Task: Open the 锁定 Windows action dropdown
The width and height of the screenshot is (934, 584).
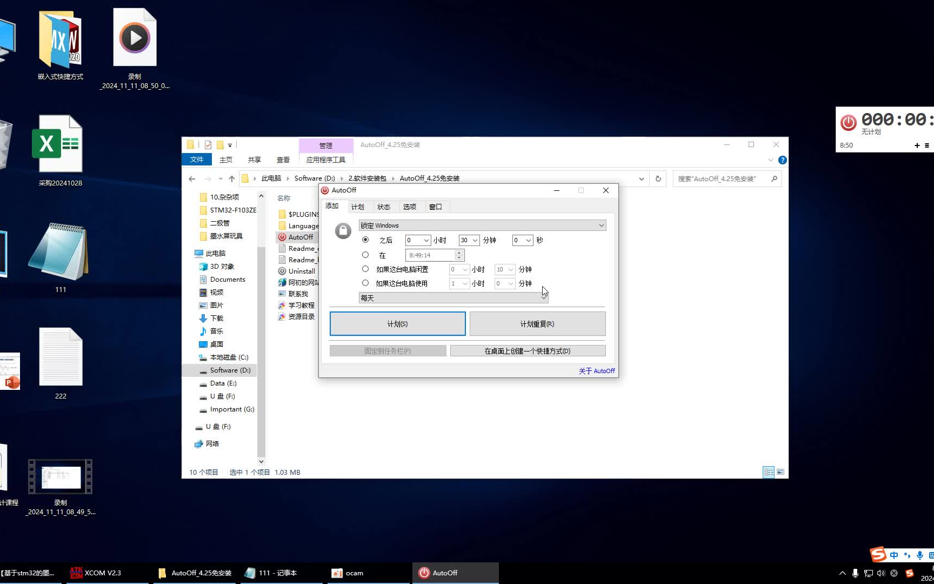Action: click(482, 225)
